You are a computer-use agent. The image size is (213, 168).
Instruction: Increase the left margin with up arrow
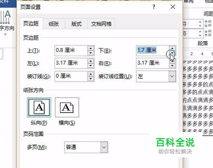(x=91, y=61)
